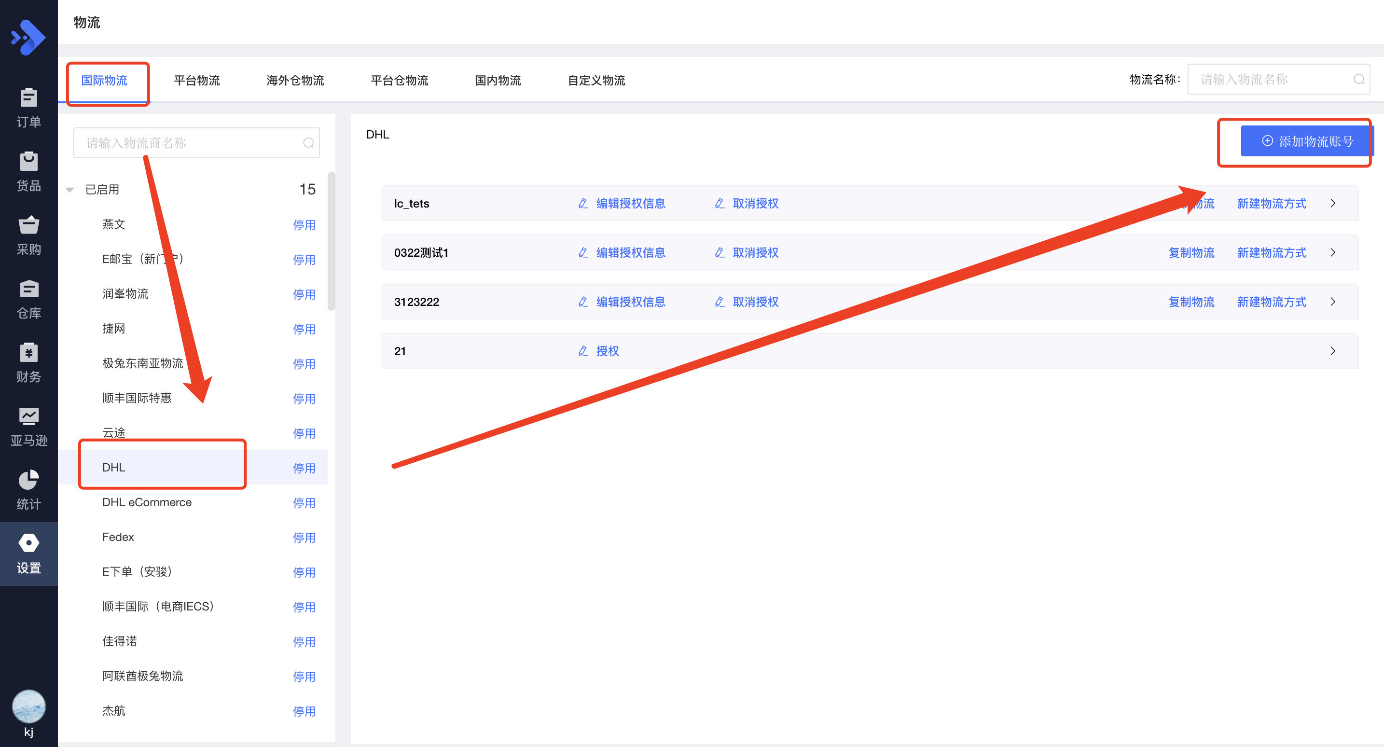
Task: Expand the 0322测试1 account row chevron
Action: [1332, 252]
